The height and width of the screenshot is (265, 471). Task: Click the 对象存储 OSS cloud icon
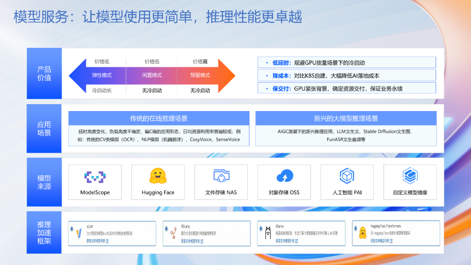click(x=284, y=176)
